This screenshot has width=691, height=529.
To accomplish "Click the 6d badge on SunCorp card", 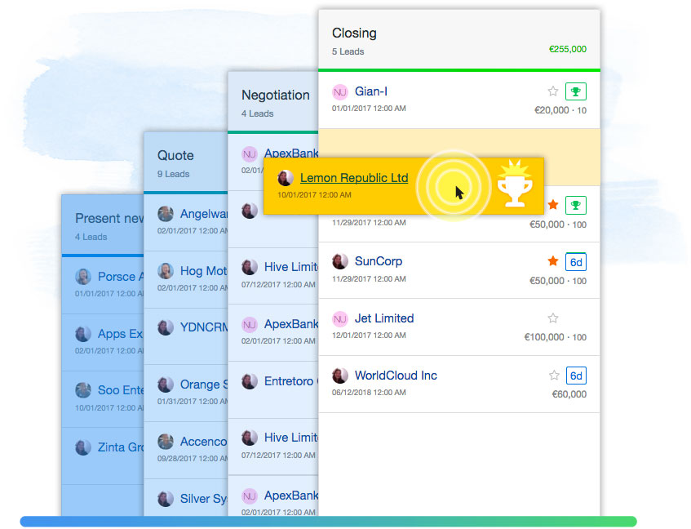I will coord(576,262).
